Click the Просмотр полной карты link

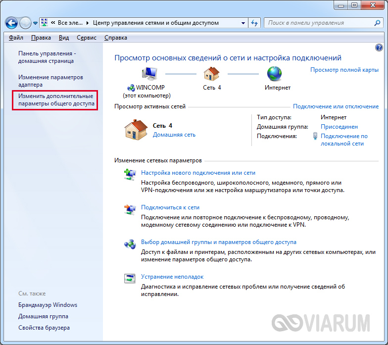[x=344, y=70]
